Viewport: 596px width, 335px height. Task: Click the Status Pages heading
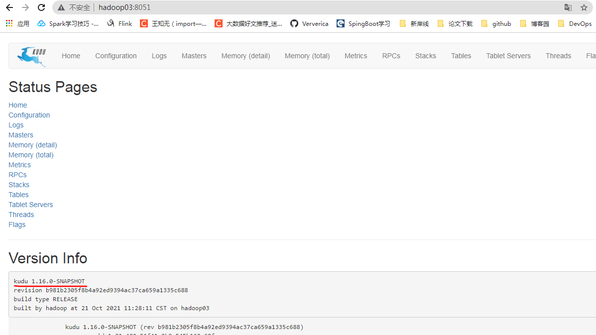coord(53,87)
